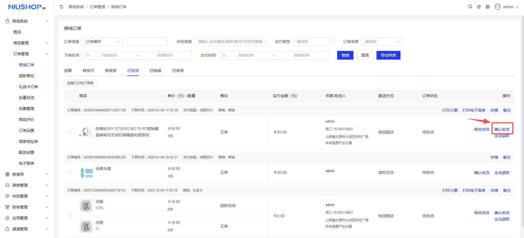Open the 话费充值 China Mobile thumbnail
This screenshot has height=238, width=524.
pos(86,172)
